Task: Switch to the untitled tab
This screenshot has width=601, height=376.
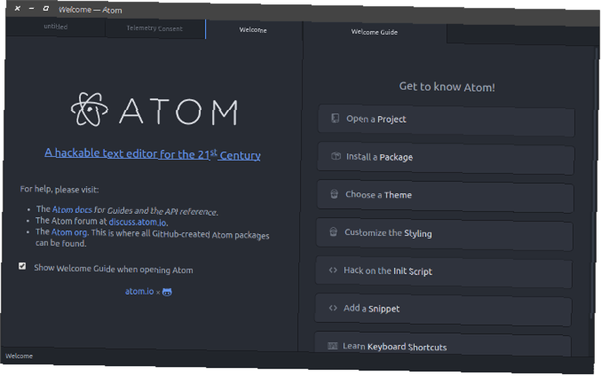Action: click(x=55, y=27)
